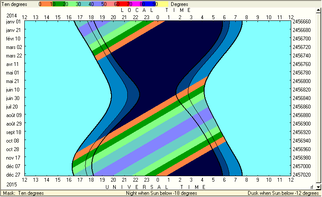Select the 'août 29' date label
The width and height of the screenshot is (322, 197).
coord(14,124)
